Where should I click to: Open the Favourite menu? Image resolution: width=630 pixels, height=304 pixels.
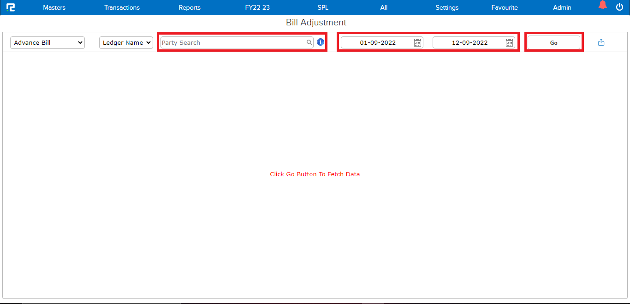505,7
